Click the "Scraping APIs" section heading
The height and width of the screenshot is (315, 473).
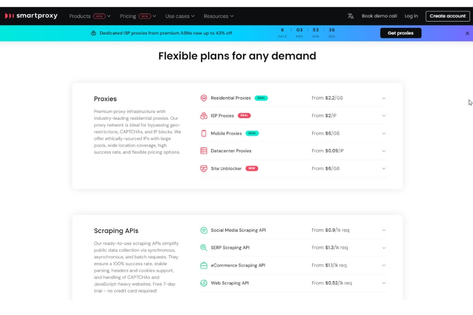click(116, 231)
